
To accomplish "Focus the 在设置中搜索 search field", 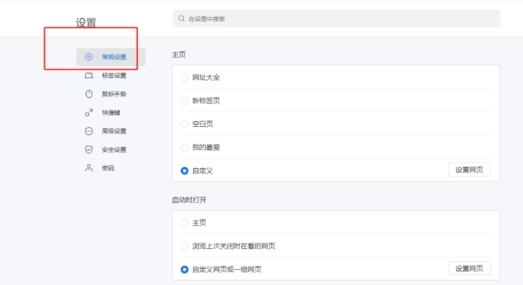I will [x=340, y=19].
